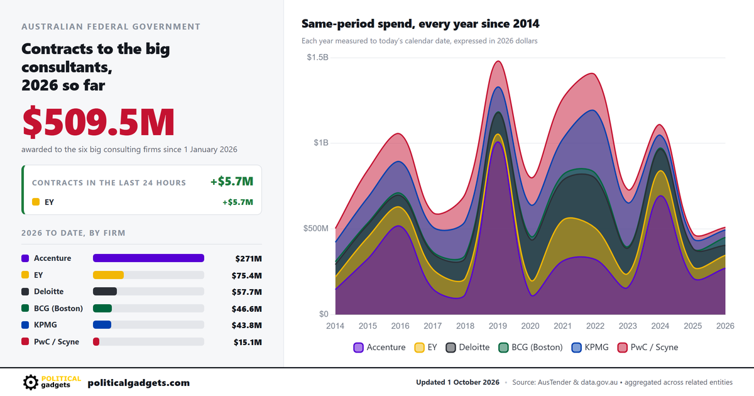This screenshot has width=754, height=396.
Task: Toggle EY series in chart legend
Action: 425,347
